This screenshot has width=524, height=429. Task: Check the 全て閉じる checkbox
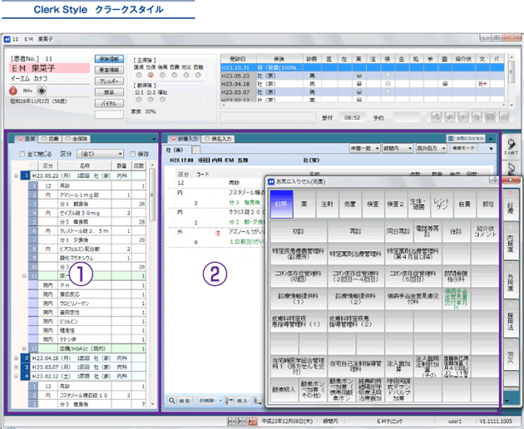(22, 154)
